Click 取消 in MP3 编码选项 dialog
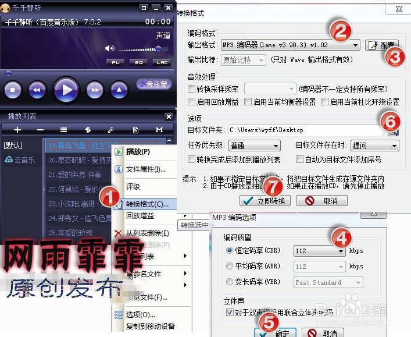 pyautogui.click(x=323, y=333)
